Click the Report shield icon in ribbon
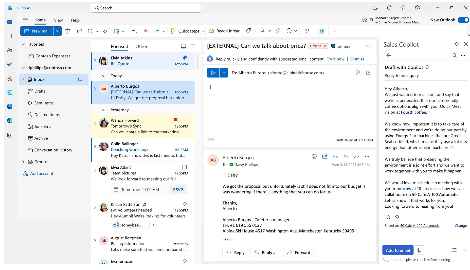The width and height of the screenshot is (470, 270). tap(90, 31)
